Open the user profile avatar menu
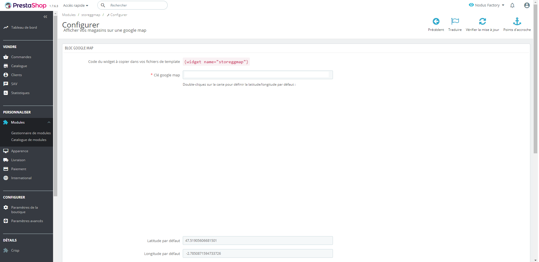This screenshot has width=539, height=262. 527,5
